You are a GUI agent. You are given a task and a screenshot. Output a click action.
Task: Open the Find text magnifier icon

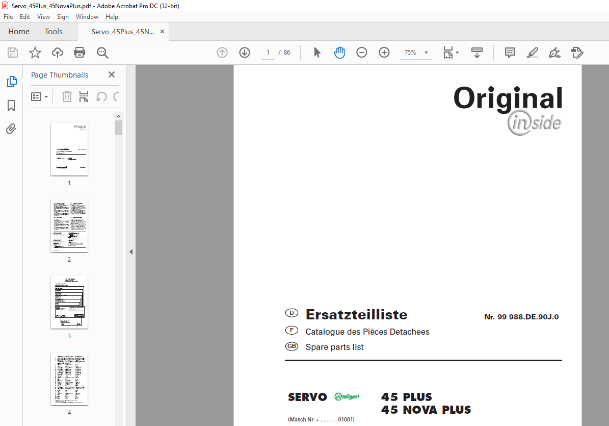(102, 53)
